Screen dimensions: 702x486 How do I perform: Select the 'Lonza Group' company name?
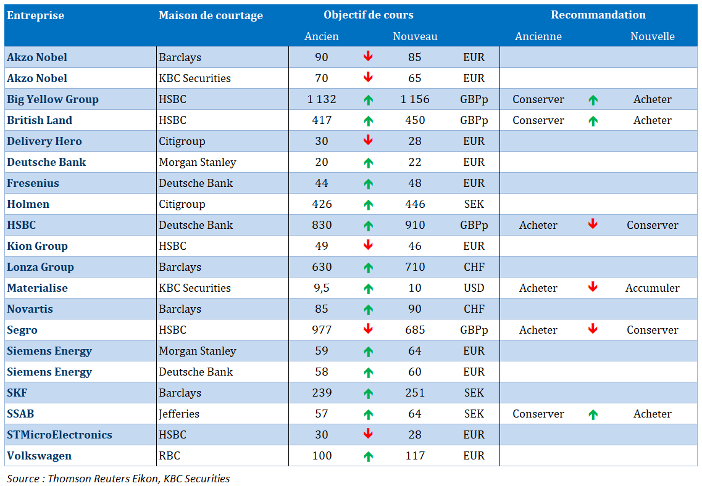click(40, 267)
